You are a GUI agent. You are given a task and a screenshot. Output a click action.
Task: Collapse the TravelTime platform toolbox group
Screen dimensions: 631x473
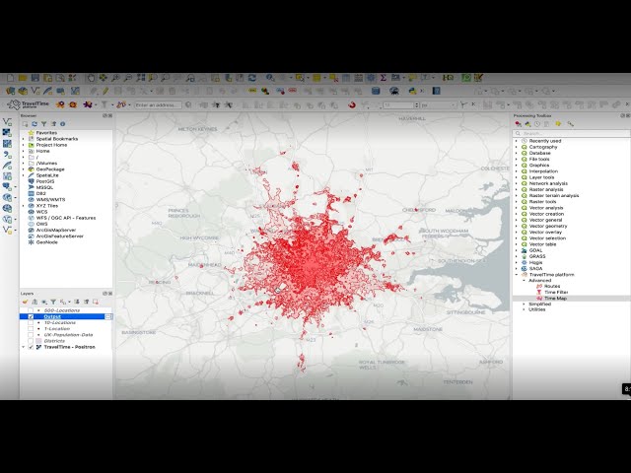tap(517, 274)
